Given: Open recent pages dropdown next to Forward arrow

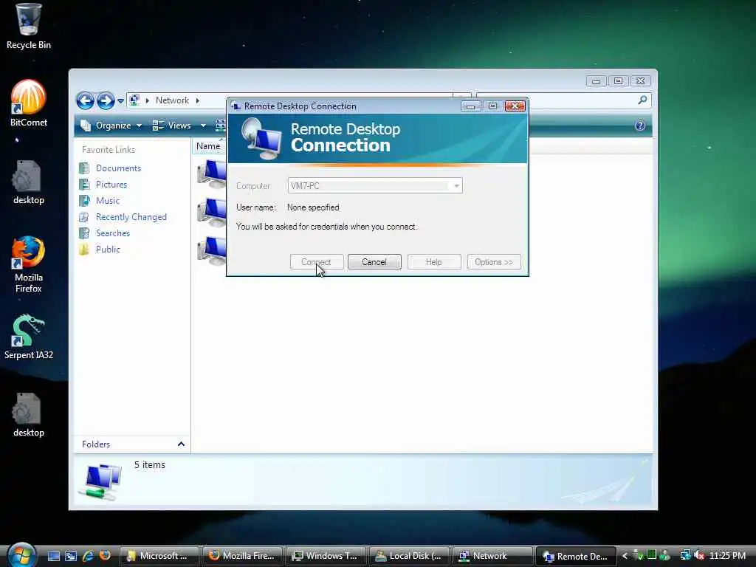Looking at the screenshot, I should click(x=120, y=100).
